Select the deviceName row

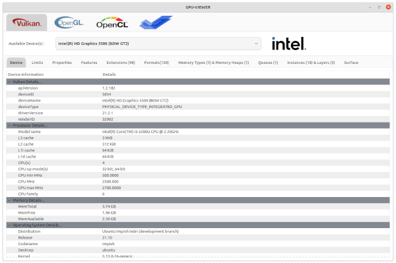click(x=198, y=100)
